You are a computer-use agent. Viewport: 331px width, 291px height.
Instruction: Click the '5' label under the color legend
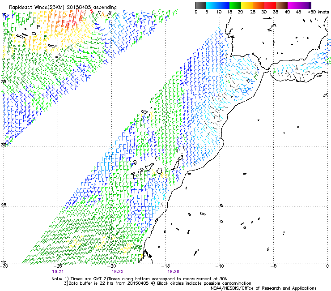tap(207, 12)
